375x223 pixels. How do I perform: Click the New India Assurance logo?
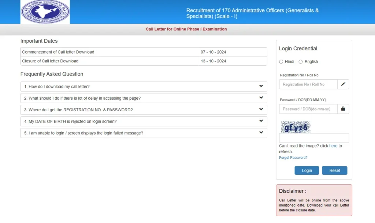point(45,12)
